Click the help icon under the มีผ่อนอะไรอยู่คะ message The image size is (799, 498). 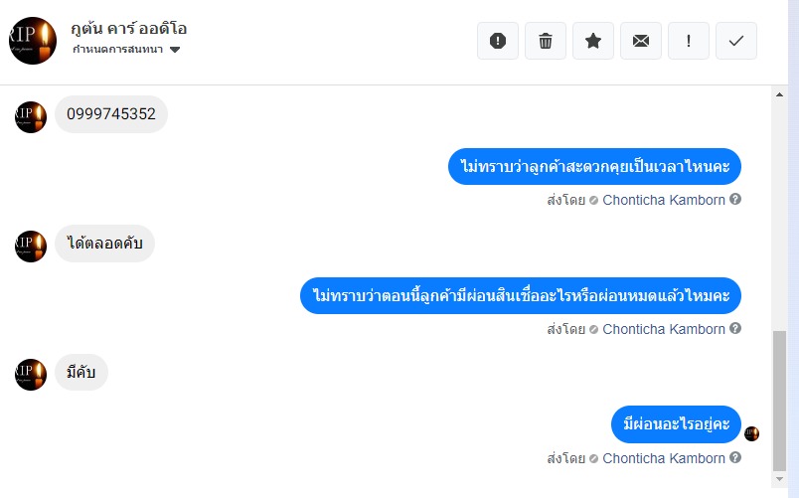pos(734,457)
